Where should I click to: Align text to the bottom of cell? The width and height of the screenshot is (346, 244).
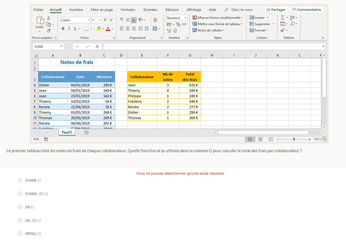tap(134, 20)
